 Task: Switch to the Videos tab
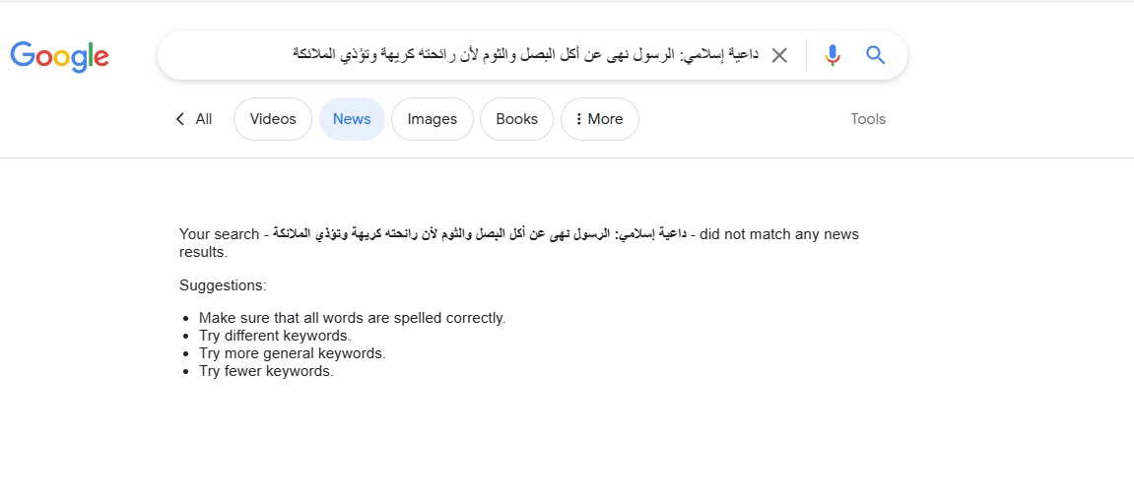[273, 119]
